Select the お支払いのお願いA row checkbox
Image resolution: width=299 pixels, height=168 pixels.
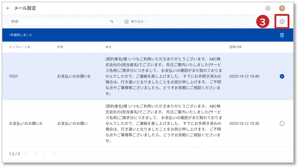(x=282, y=123)
